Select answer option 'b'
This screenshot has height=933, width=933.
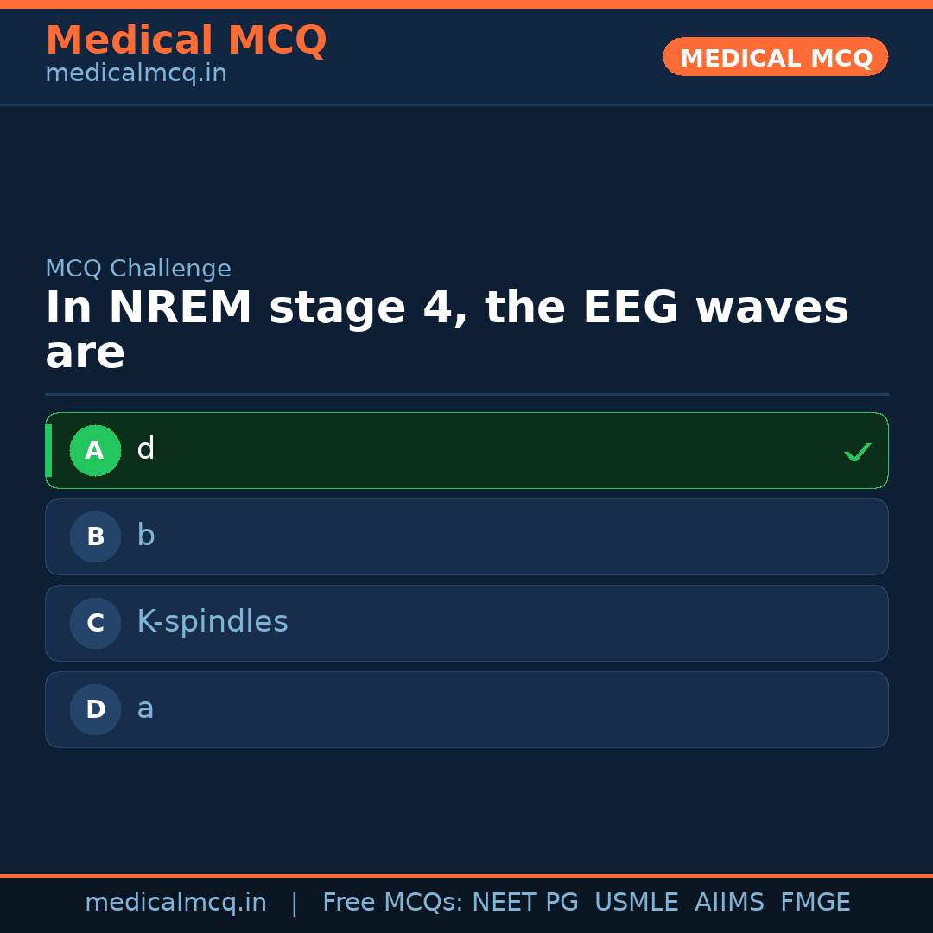click(466, 536)
